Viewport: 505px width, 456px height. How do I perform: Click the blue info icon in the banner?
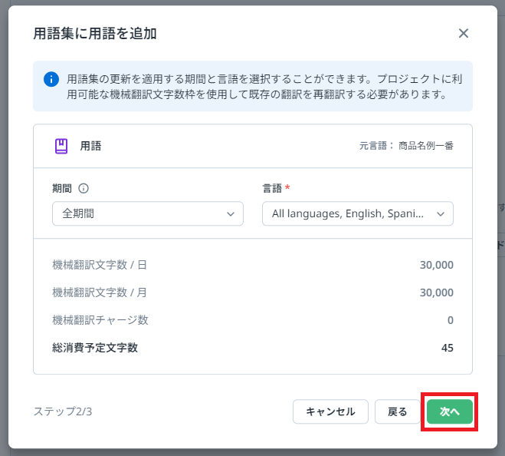point(51,79)
